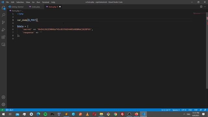The image size is (208, 117).
Task: Click the remote window status indicator
Action: click(x=2, y=110)
